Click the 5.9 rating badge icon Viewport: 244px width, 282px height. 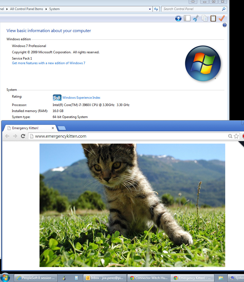coord(57,98)
